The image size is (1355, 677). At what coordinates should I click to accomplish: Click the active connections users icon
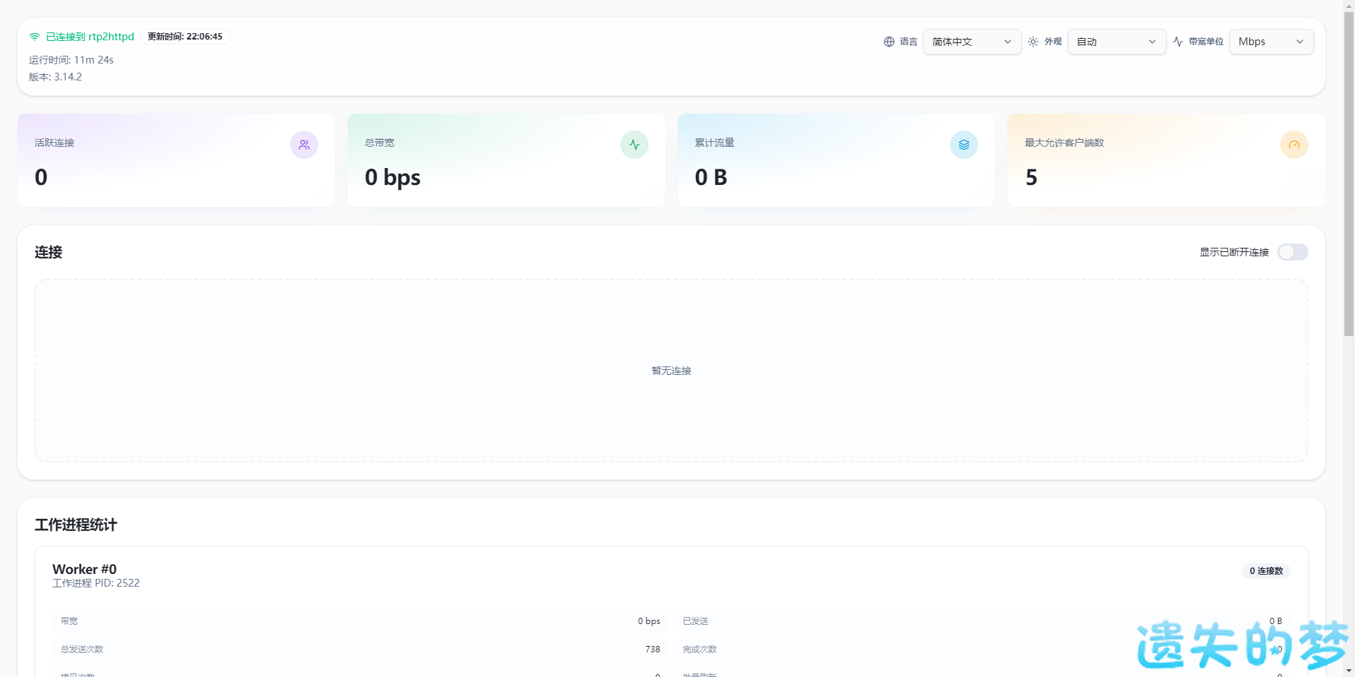[x=304, y=145]
